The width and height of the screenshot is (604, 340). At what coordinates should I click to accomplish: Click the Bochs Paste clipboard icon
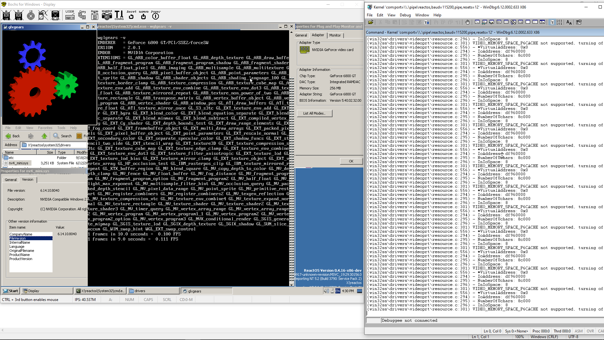[94, 15]
